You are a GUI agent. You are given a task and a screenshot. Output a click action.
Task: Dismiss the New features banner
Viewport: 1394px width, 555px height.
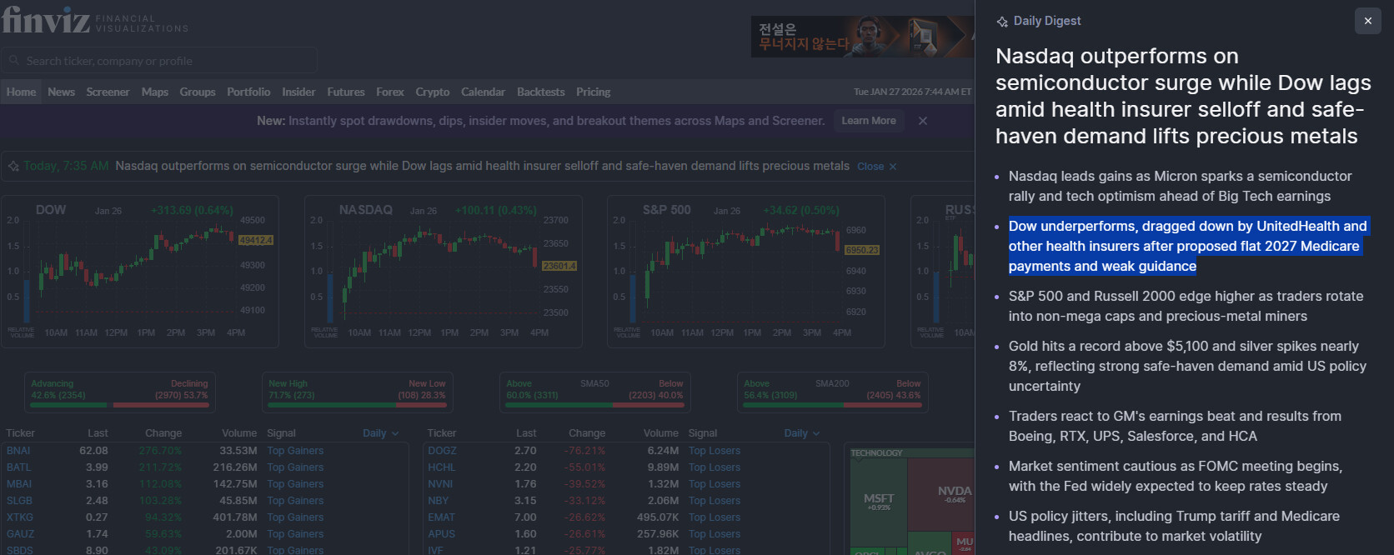[x=923, y=121]
